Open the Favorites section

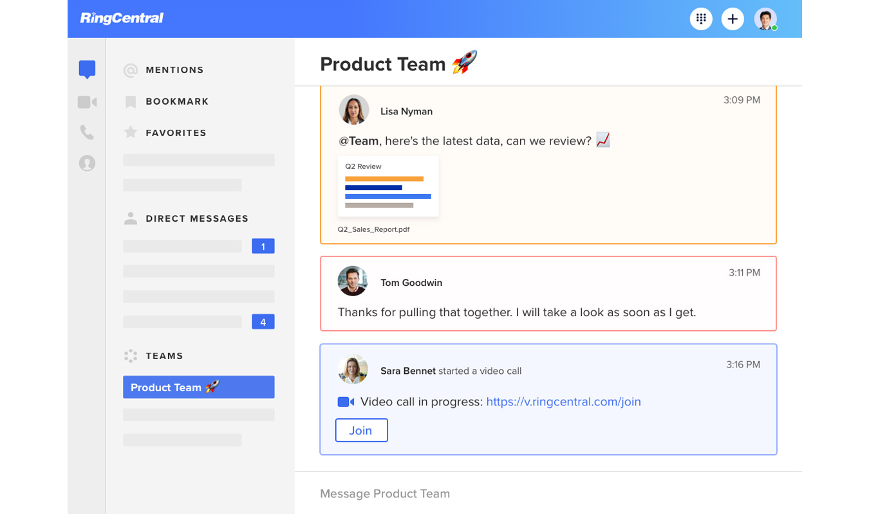(176, 133)
